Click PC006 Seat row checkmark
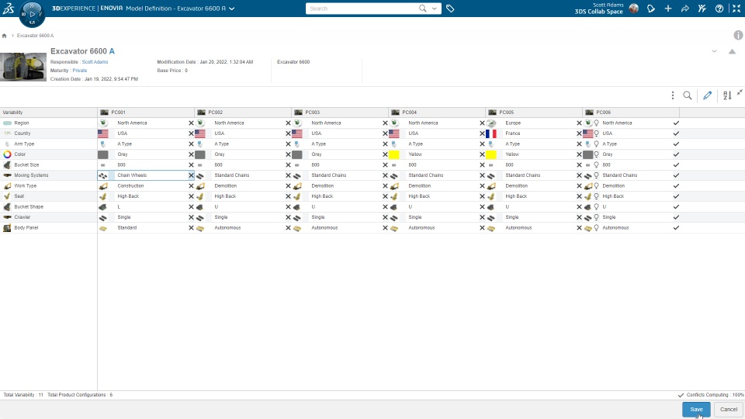 [x=676, y=196]
